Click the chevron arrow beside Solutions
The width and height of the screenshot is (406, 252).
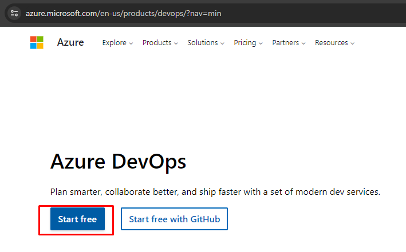click(x=222, y=43)
